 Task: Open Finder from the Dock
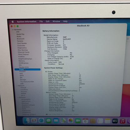pos(27,121)
